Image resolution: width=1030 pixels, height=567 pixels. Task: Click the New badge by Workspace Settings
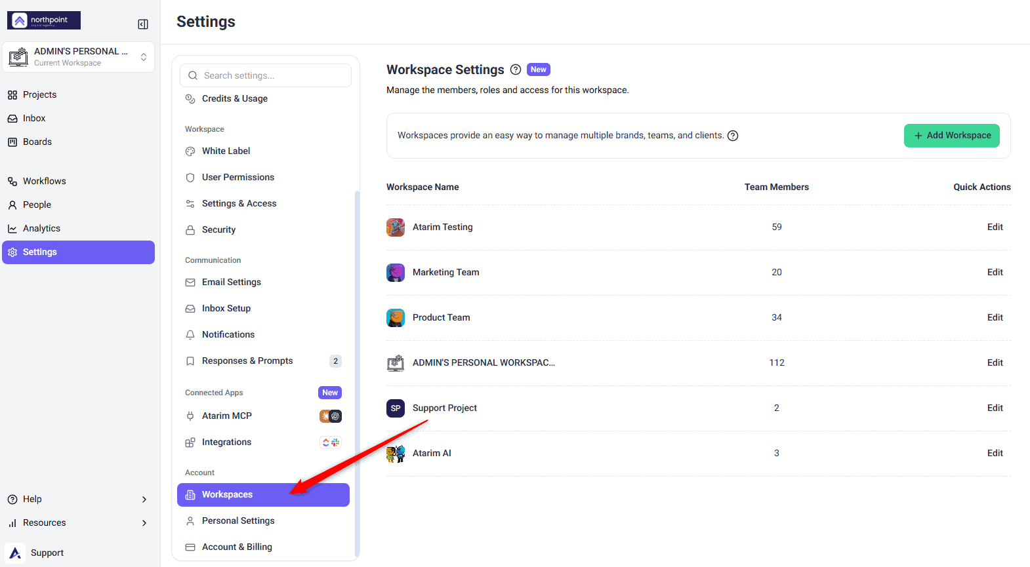539,69
